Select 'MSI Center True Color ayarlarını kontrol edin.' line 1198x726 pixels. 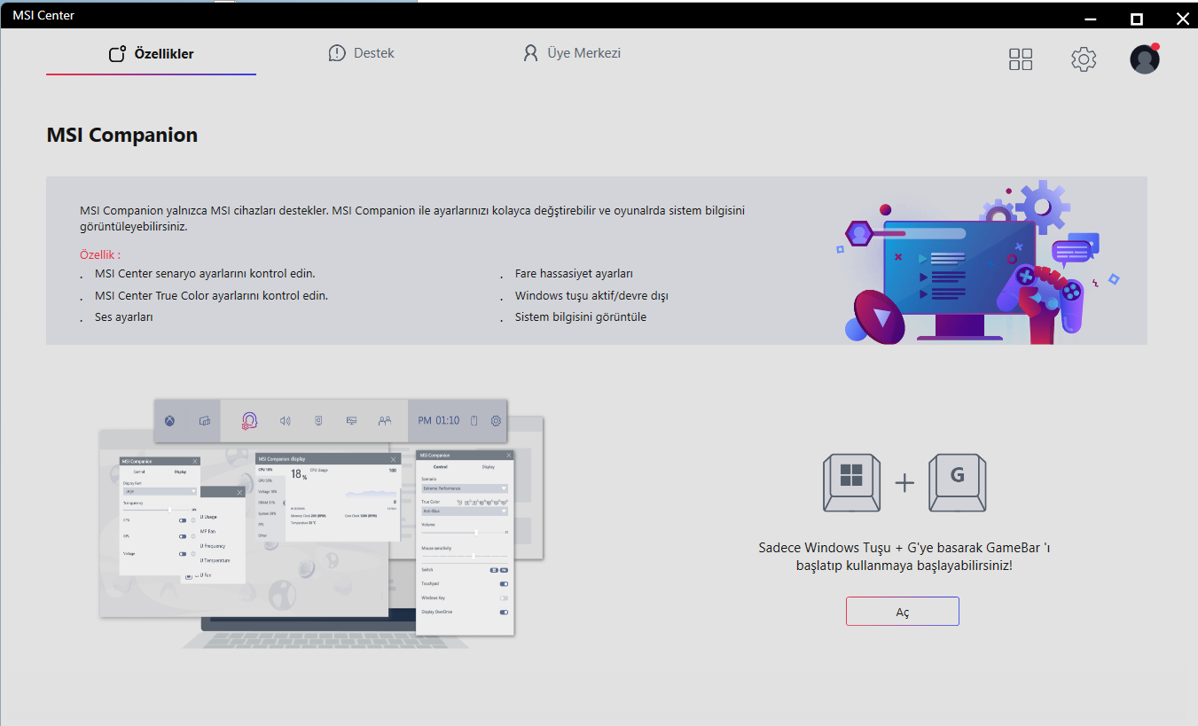(x=211, y=295)
